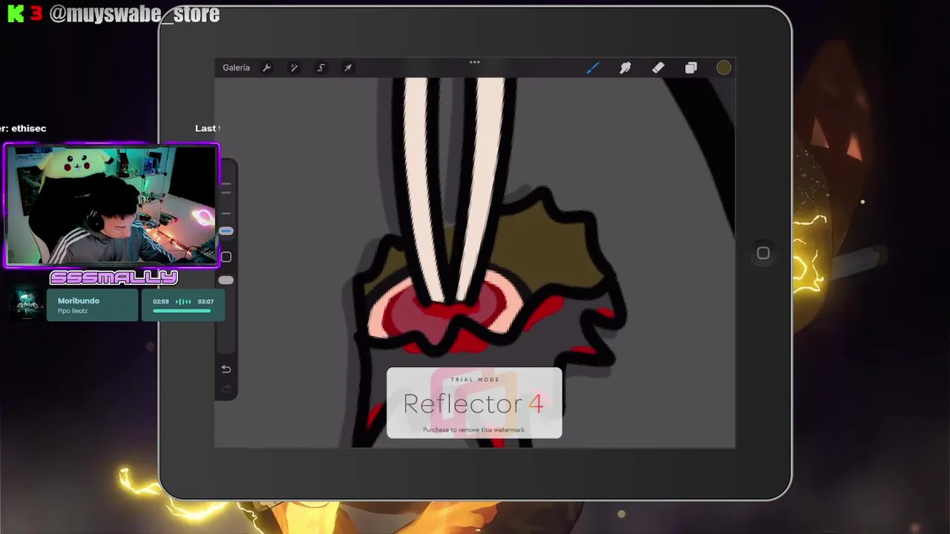Select the Eraser tool

[x=658, y=67]
